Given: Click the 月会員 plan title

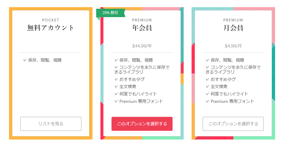Looking at the screenshot, I should pos(233,28).
